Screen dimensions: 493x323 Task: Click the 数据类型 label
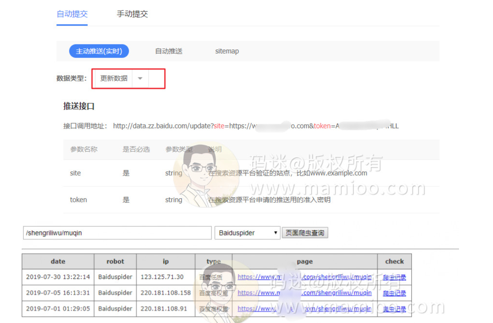click(72, 78)
